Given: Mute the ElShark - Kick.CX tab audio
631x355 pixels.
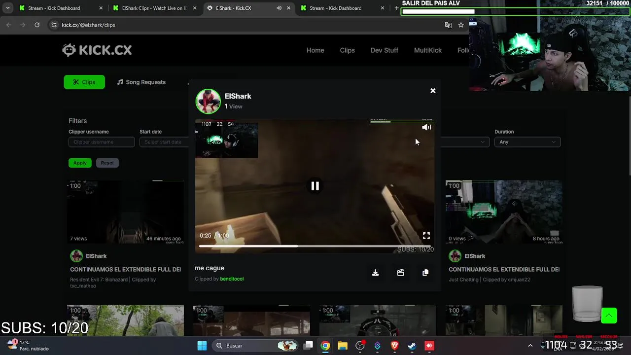Looking at the screenshot, I should coord(279,8).
